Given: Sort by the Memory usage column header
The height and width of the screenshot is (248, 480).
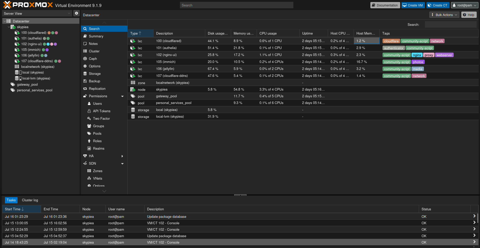Looking at the screenshot, I should [243, 33].
